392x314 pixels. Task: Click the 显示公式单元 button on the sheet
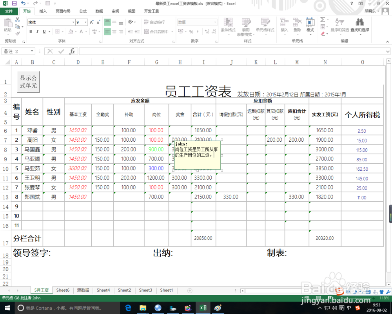(28, 81)
